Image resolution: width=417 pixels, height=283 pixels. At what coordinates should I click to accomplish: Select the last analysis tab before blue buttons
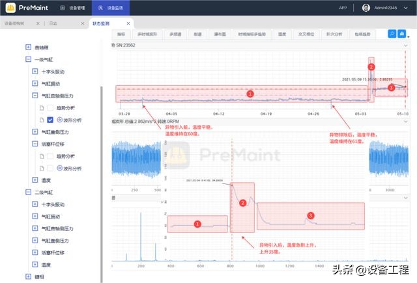click(x=362, y=34)
